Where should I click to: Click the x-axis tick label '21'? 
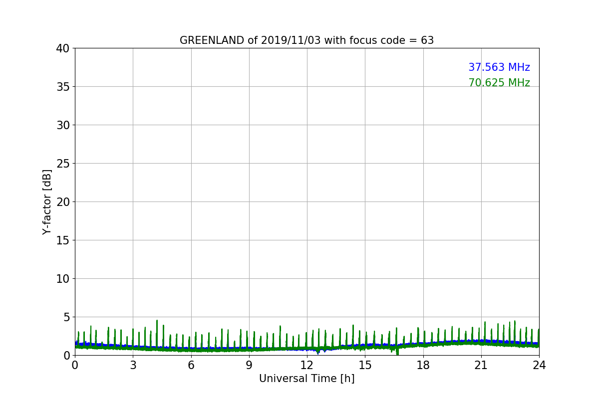pos(481,365)
